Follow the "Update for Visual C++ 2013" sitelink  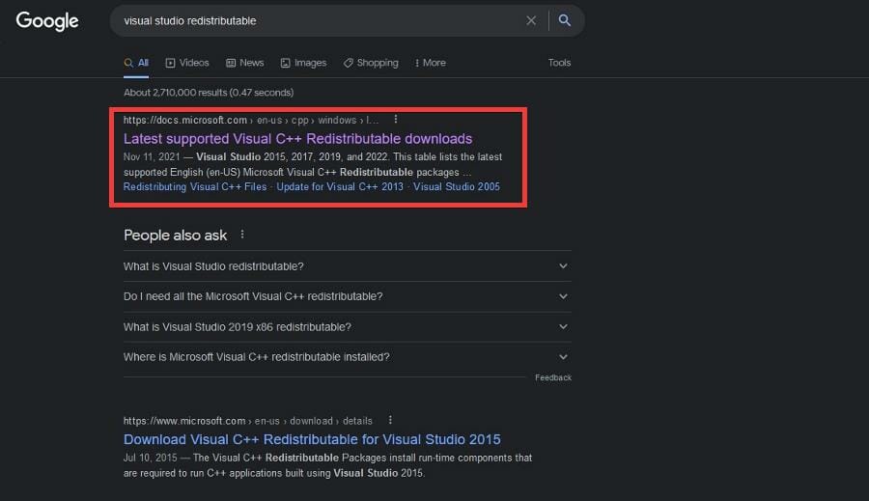pos(340,186)
